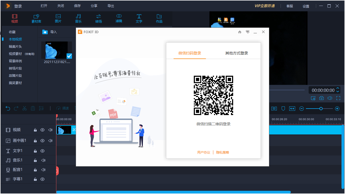Screen dimensions: 345x194
Task: Lock the 视频 track with the padlock
Action: (x=35, y=130)
